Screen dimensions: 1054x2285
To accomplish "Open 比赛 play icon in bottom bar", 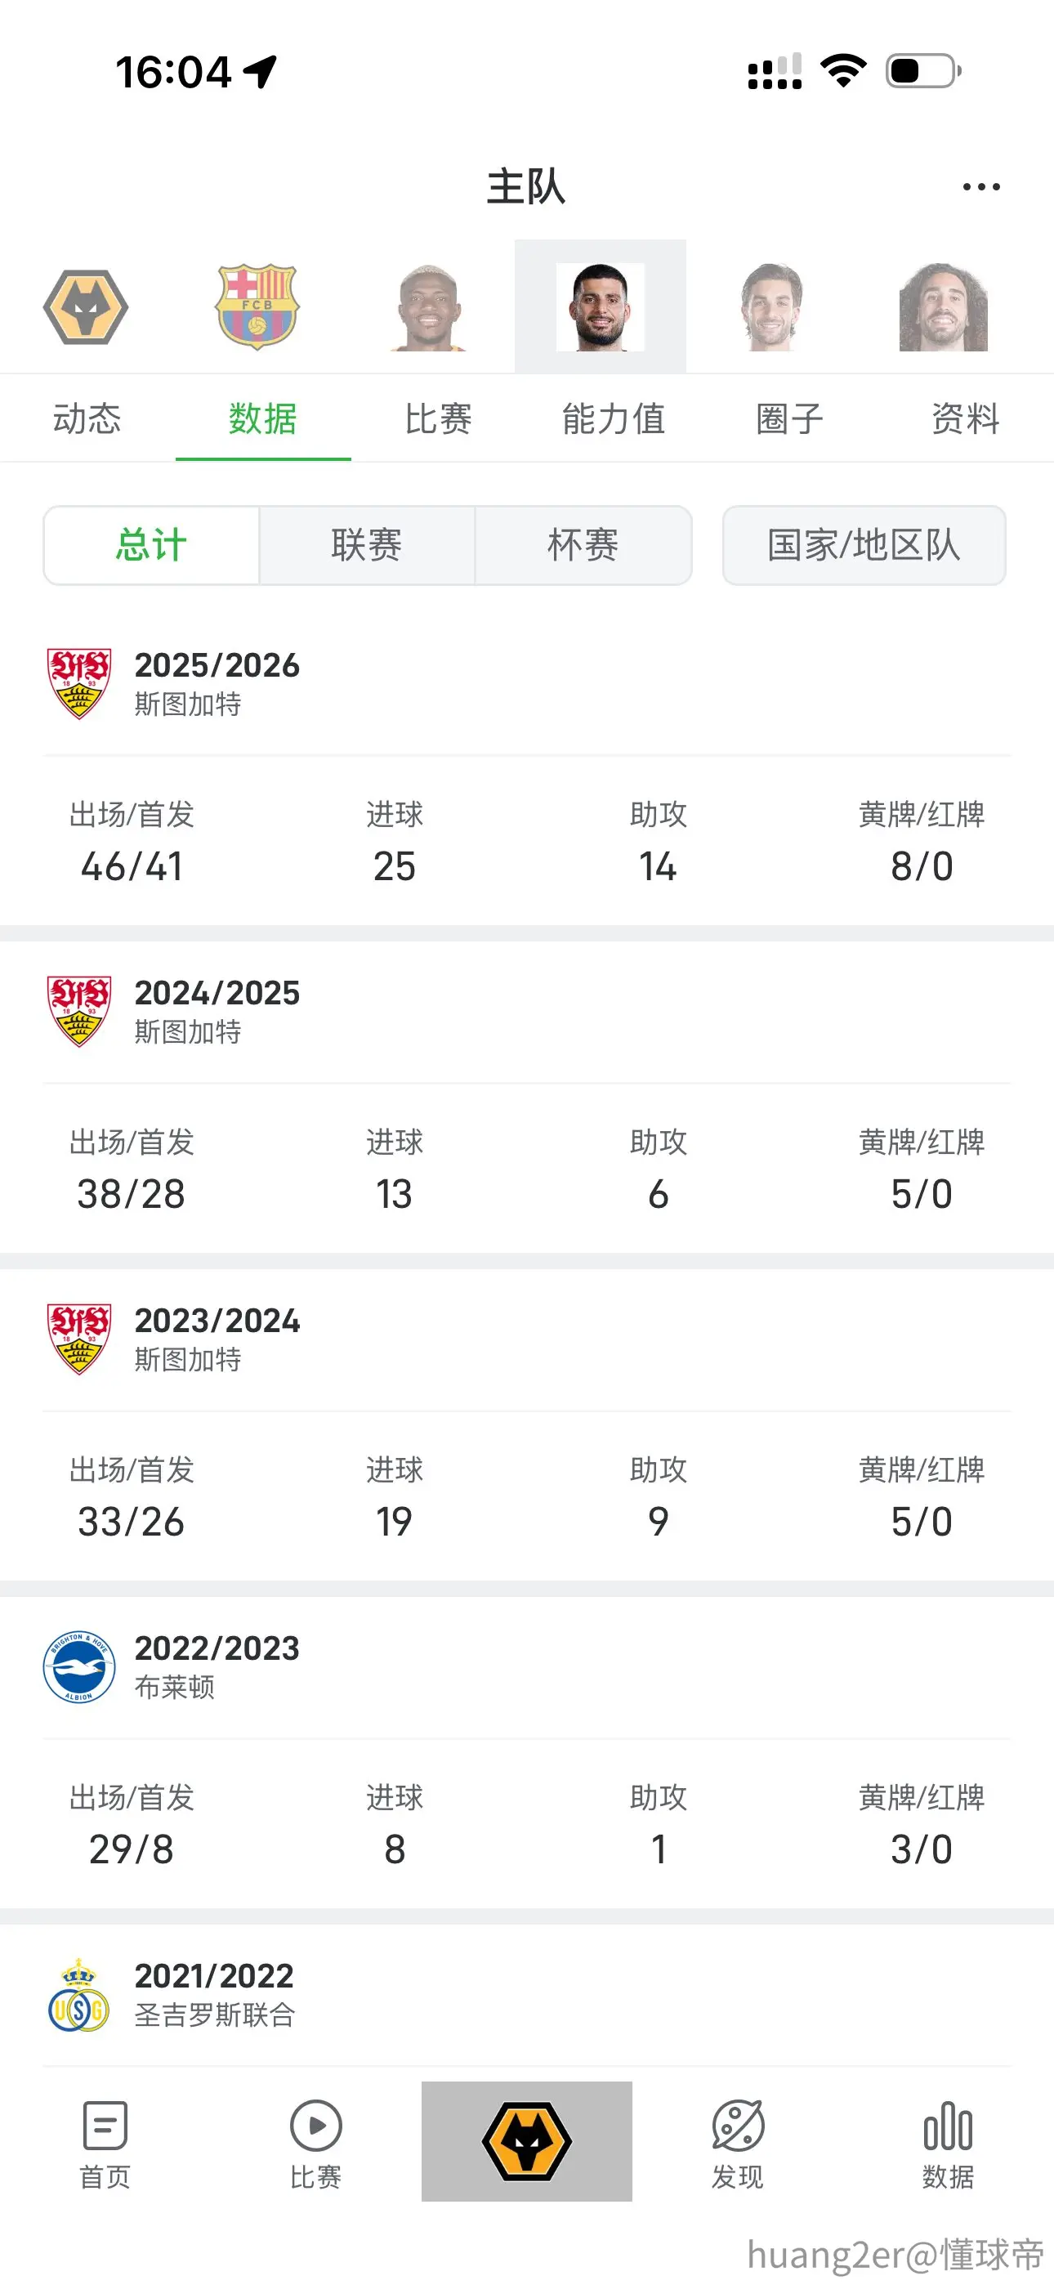I will point(316,2143).
